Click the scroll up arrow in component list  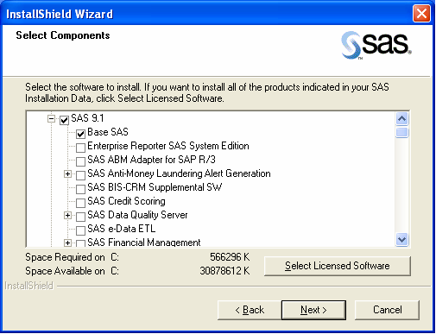click(401, 118)
